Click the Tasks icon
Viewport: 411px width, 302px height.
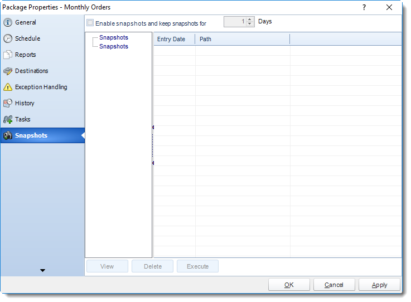point(8,119)
